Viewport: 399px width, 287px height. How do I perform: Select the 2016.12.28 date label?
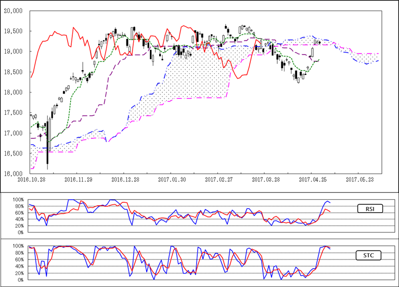point(124,179)
